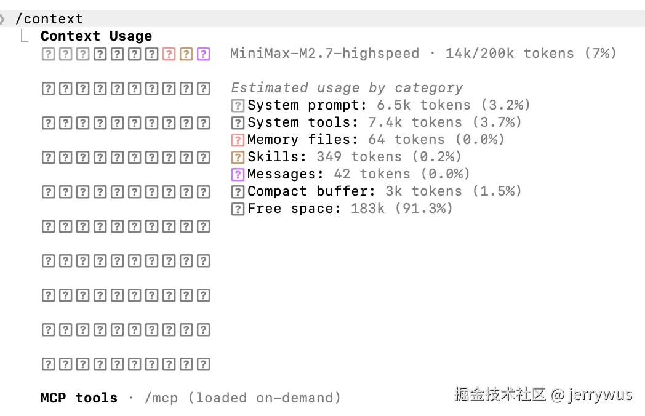Click the Context Usage heading
645x416 pixels.
coord(96,36)
